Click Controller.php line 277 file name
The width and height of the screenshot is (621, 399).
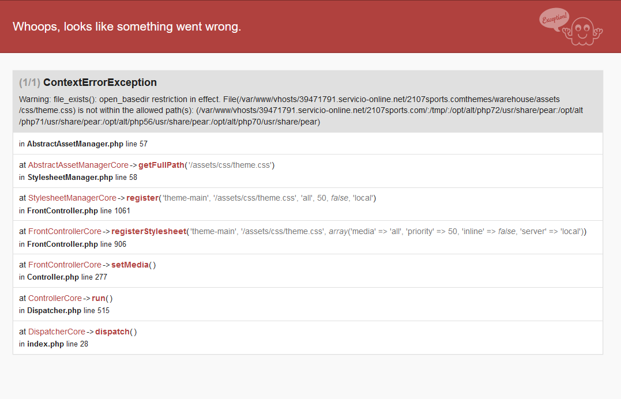(x=52, y=277)
